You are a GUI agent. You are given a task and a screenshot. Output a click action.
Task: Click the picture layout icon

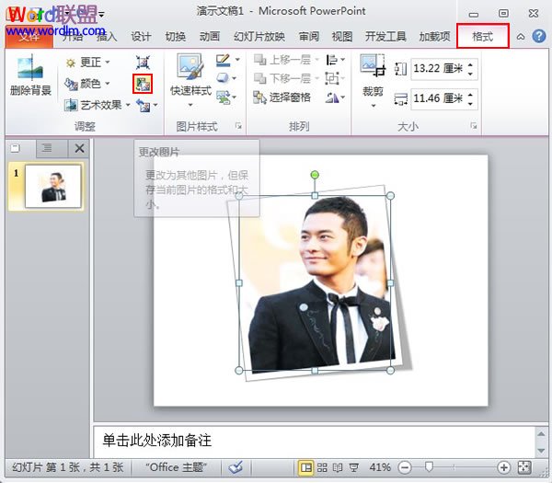[x=223, y=97]
